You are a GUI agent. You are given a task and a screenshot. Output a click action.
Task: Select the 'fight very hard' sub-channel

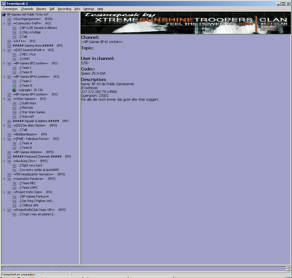pos(30,165)
